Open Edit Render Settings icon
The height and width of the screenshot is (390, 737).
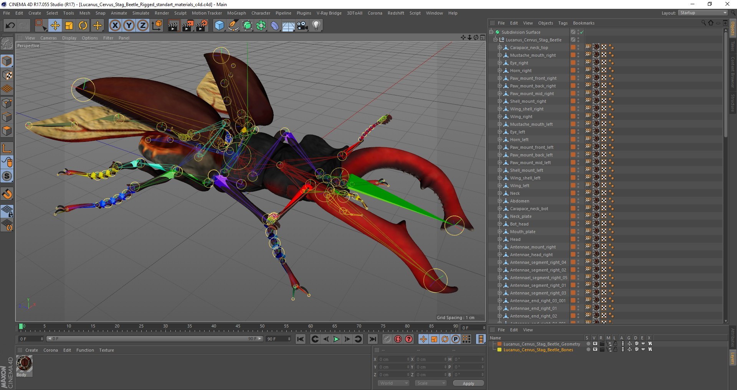202,26
